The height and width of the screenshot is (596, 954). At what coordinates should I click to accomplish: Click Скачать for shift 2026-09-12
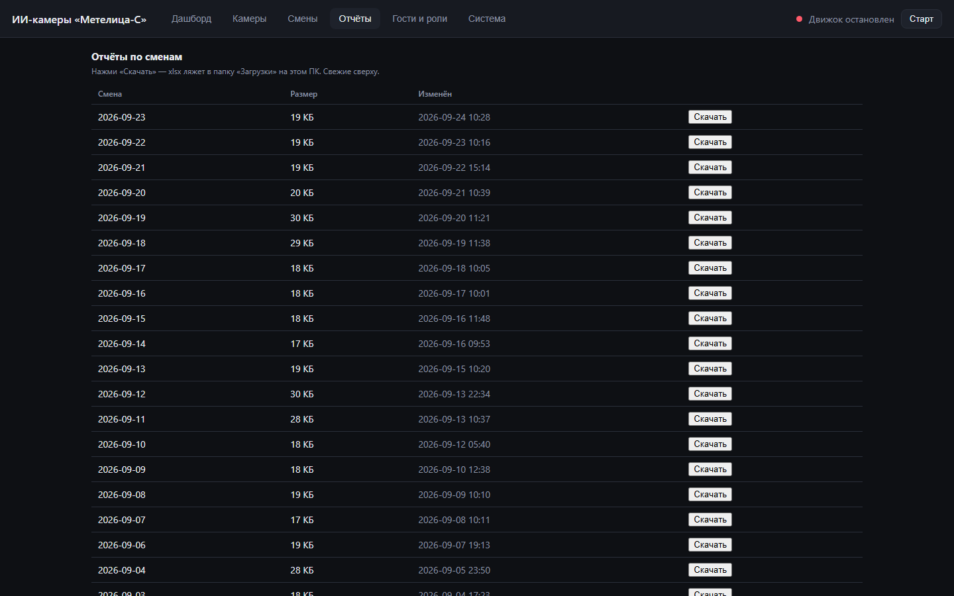[710, 394]
